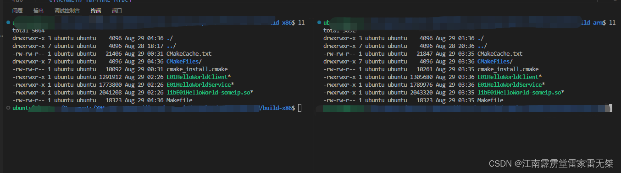The height and width of the screenshot is (173, 621).
Task: Click E01HelloWorldService in the build-x86 listing
Action: [x=199, y=84]
